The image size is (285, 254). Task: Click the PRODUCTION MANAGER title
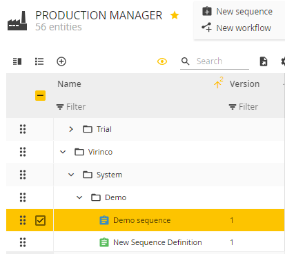[x=99, y=15]
